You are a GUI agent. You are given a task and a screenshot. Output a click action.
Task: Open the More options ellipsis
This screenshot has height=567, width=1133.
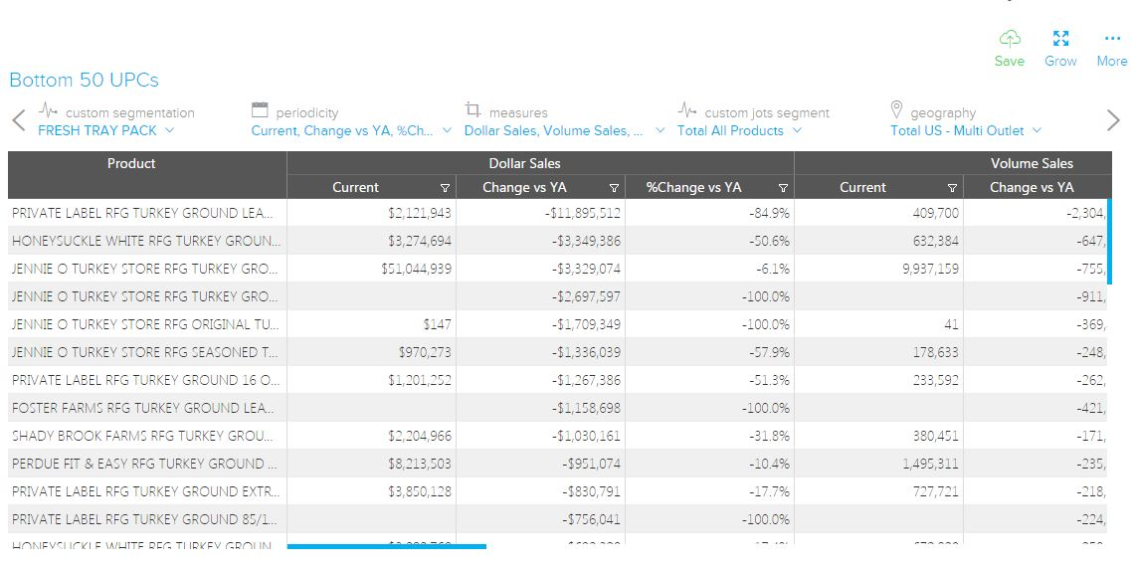[x=1111, y=40]
